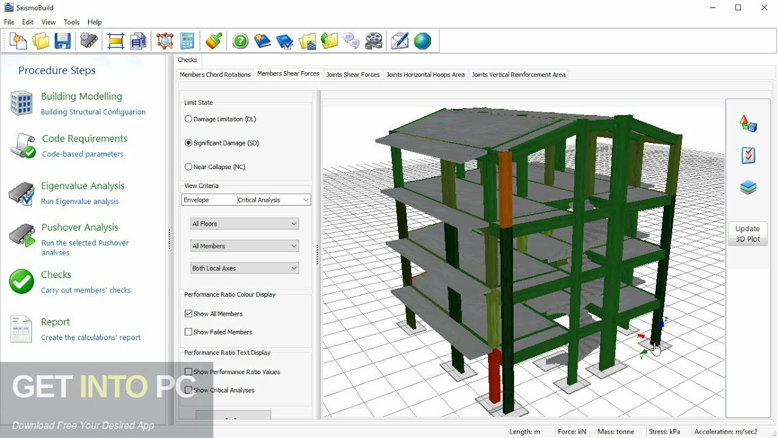The image size is (778, 438).
Task: Click the orange column in 3D model
Action: pyautogui.click(x=505, y=189)
